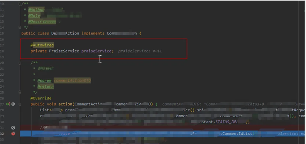Screen dimensions: 306x144
Task: Toggle the disabled breakpoint on line 31
Action: click(x=13, y=128)
